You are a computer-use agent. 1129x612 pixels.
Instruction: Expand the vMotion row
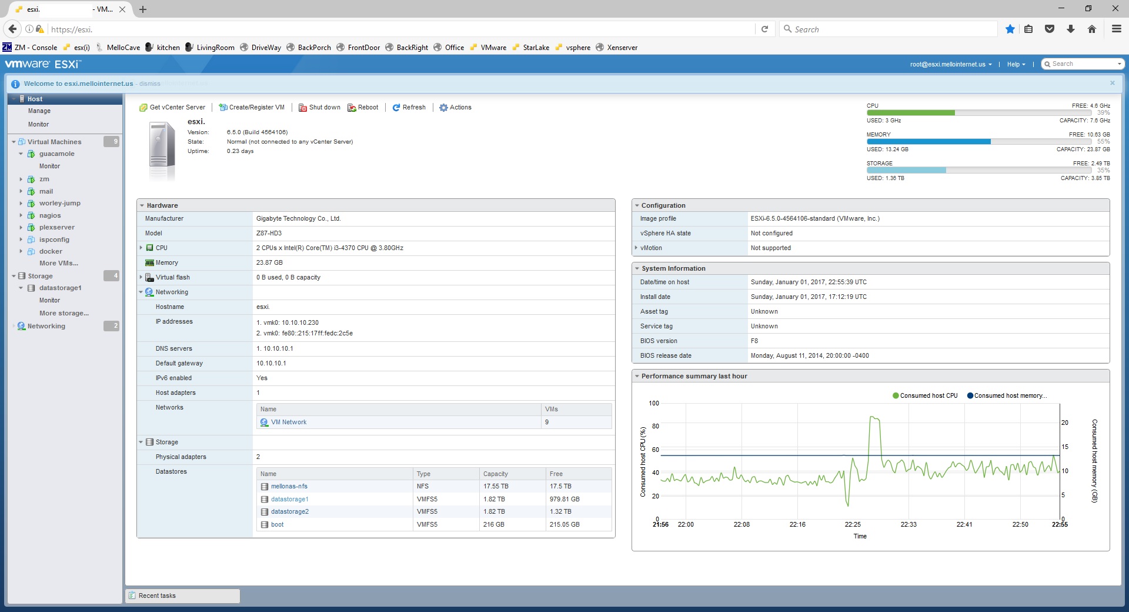pos(636,248)
